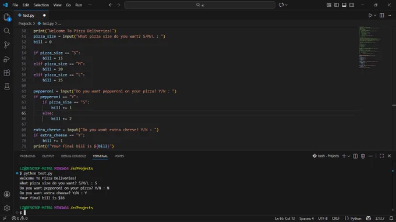The height and width of the screenshot is (222, 396).
Task: Open the Accounts menu icon
Action: 7,194
